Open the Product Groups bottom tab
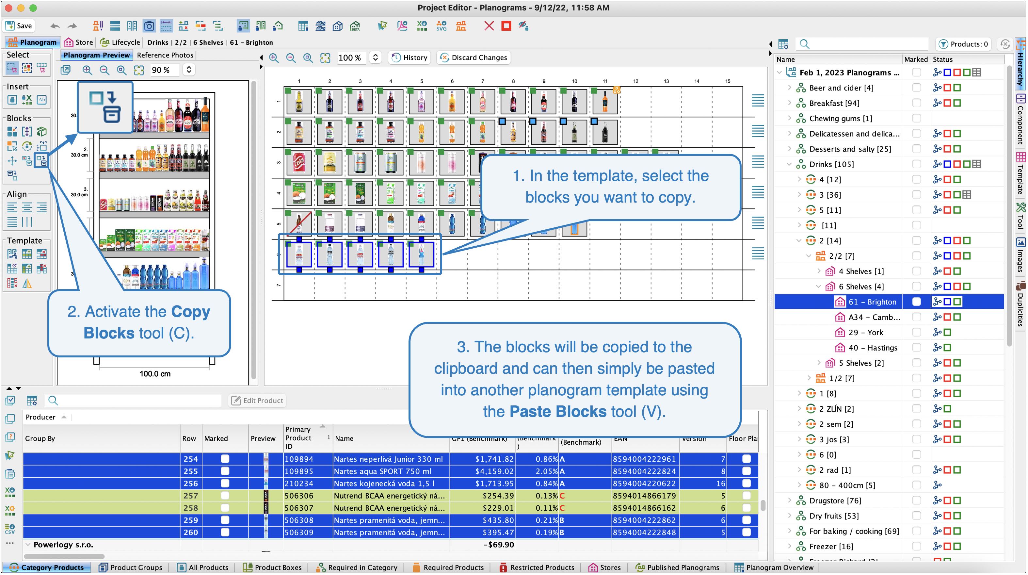The height and width of the screenshot is (575, 1028). (x=131, y=567)
